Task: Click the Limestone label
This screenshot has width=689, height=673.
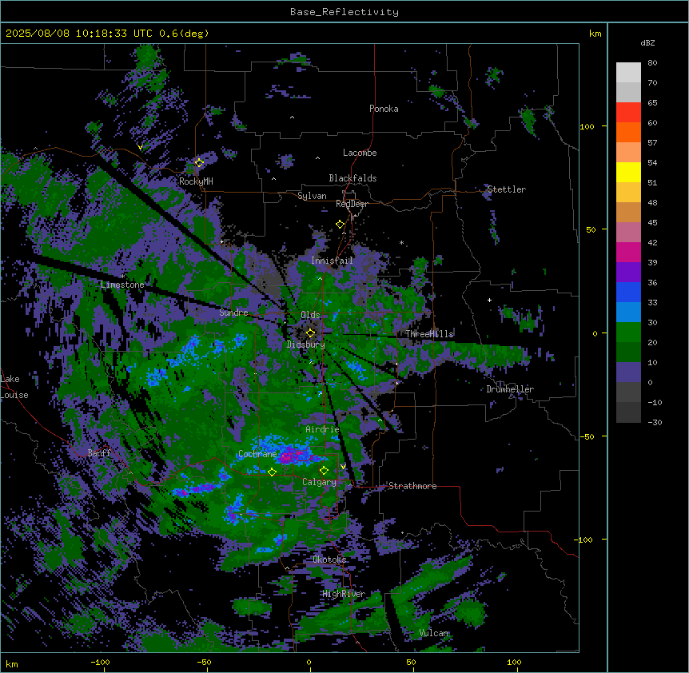Action: coord(122,285)
